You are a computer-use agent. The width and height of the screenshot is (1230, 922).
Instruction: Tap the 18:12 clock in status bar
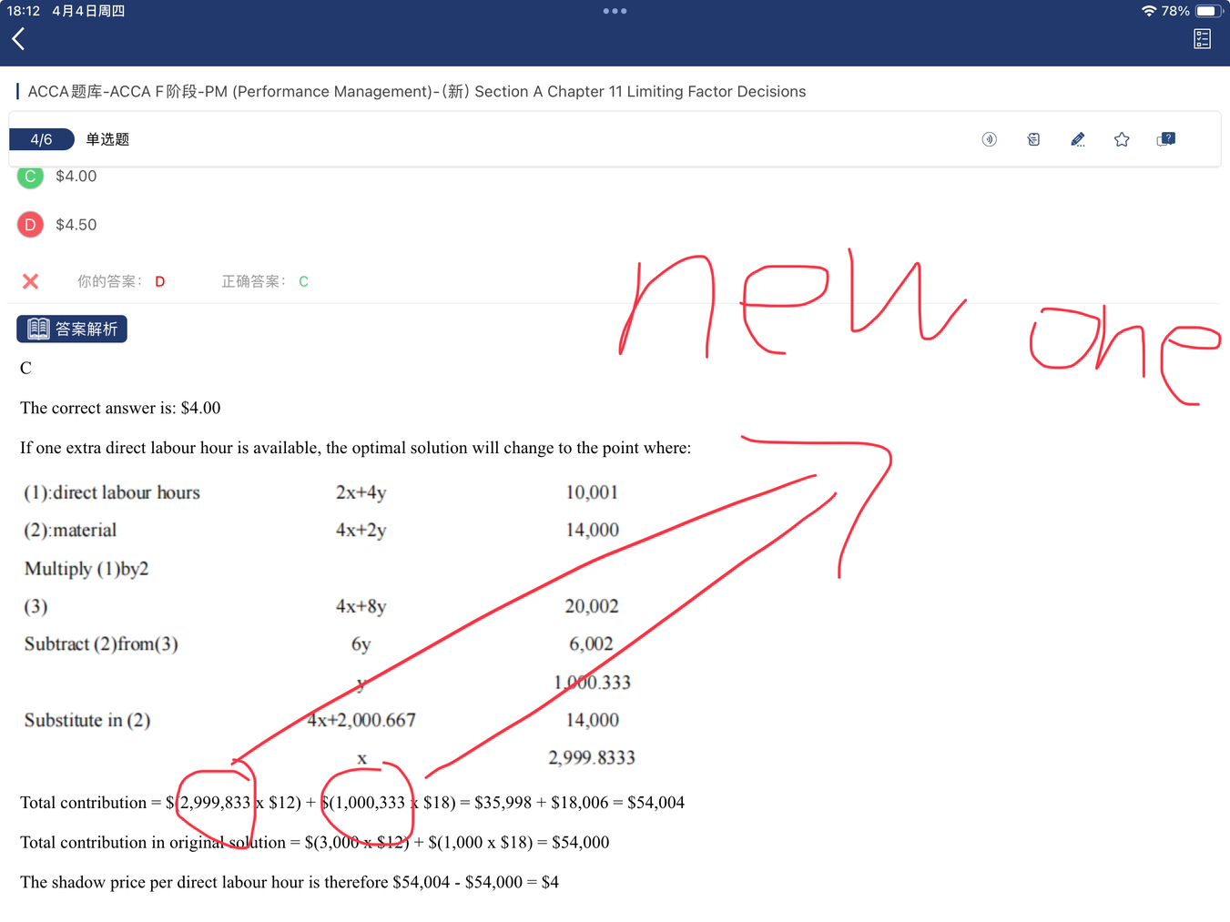point(24,11)
